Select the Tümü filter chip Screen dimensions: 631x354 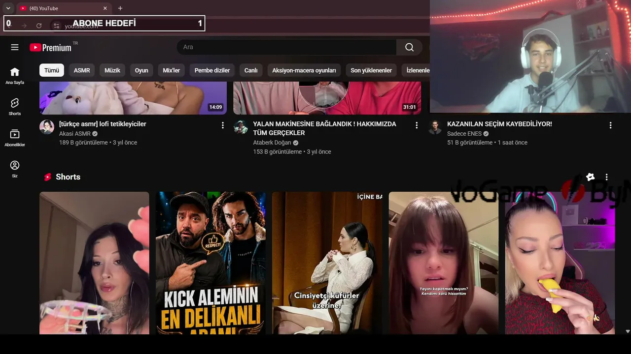click(52, 70)
